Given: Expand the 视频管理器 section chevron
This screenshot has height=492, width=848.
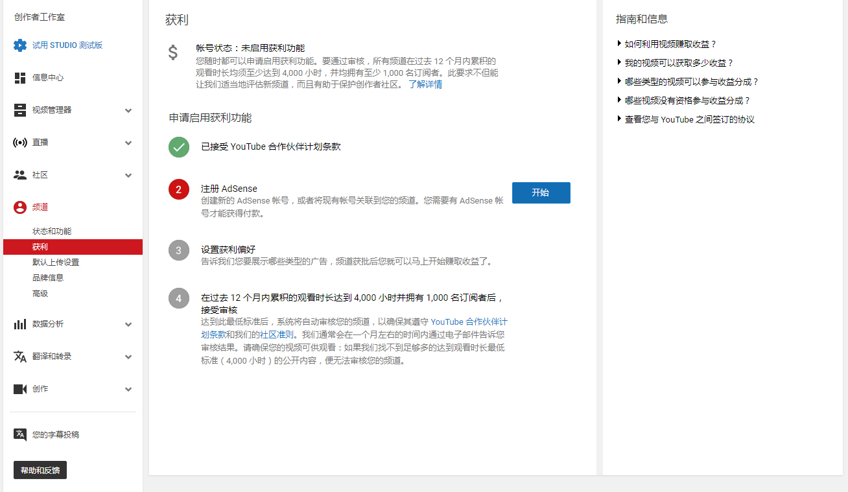Looking at the screenshot, I should click(128, 110).
